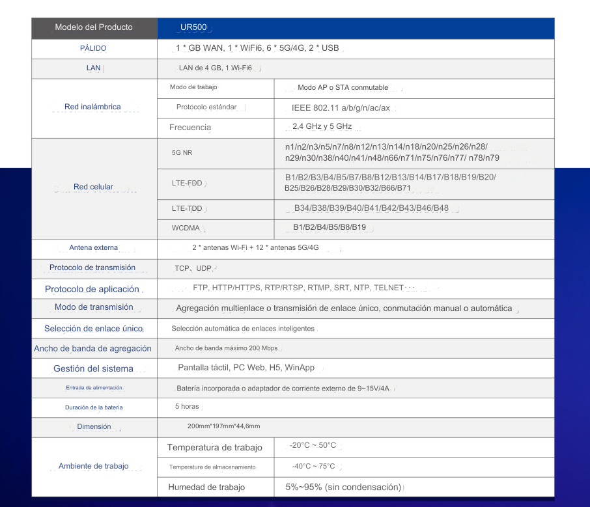
Task: Click the 'PÁLIDO' row label
Action: coord(93,48)
